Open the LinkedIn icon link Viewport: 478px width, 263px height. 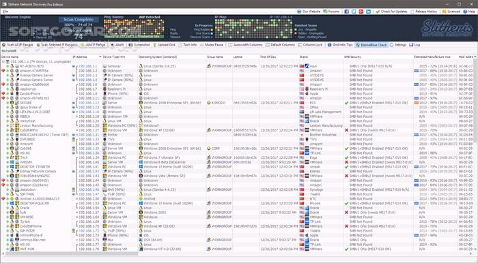click(369, 12)
